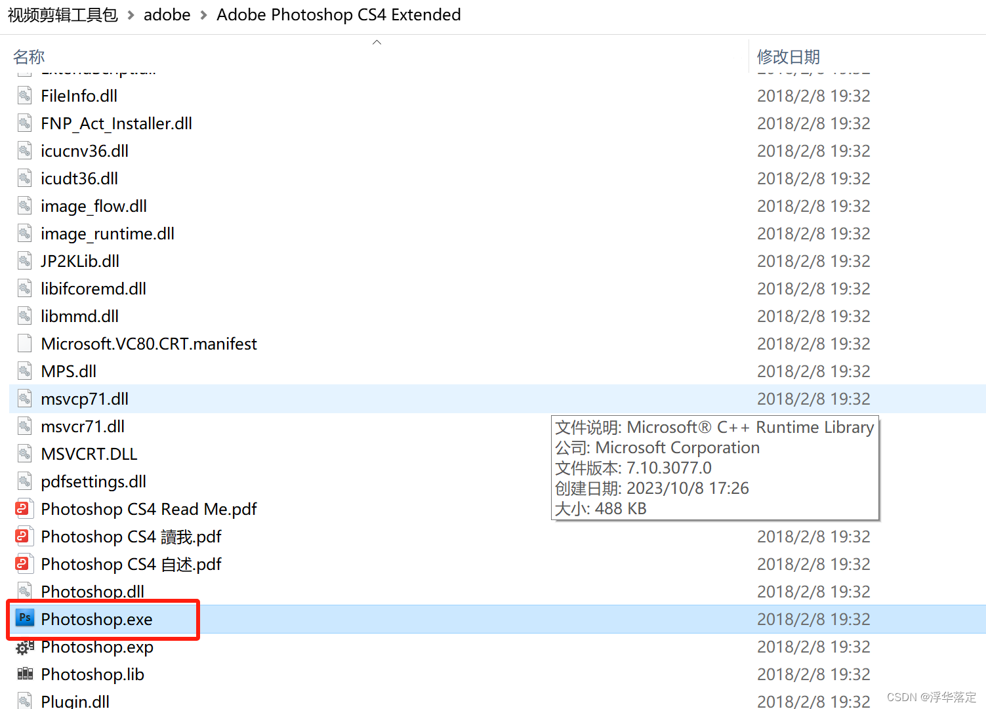
Task: Select the file name msvcp71.dll
Action: coord(85,399)
